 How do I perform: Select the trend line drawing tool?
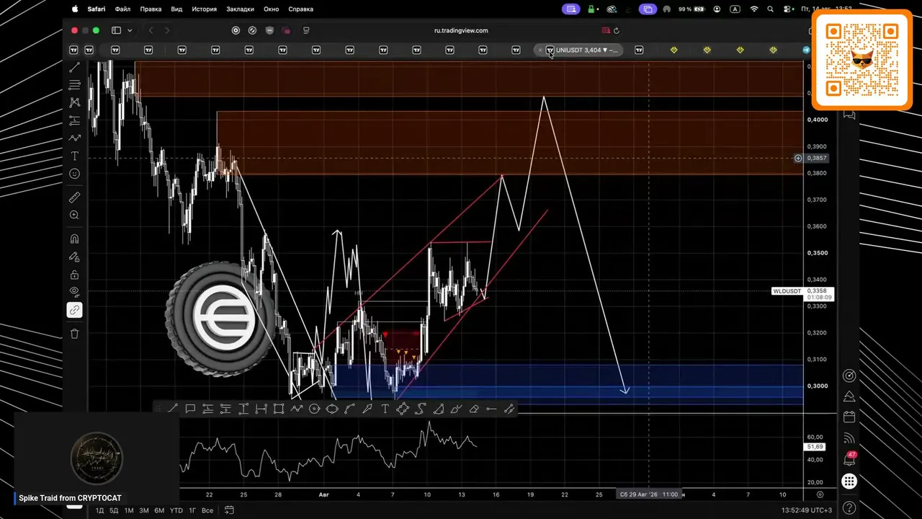(x=74, y=67)
